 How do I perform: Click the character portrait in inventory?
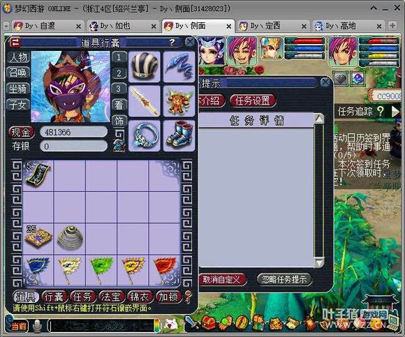pos(71,87)
